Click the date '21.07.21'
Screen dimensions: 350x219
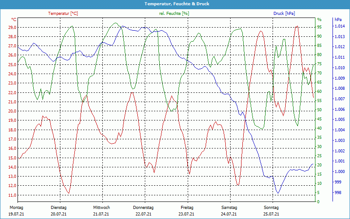pyautogui.click(x=101, y=214)
